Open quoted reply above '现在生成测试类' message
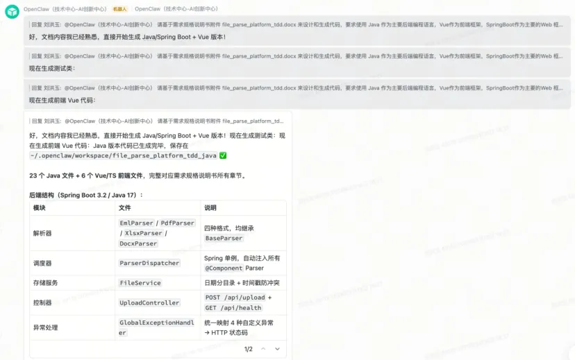This screenshot has height=360, width=575. point(297,56)
